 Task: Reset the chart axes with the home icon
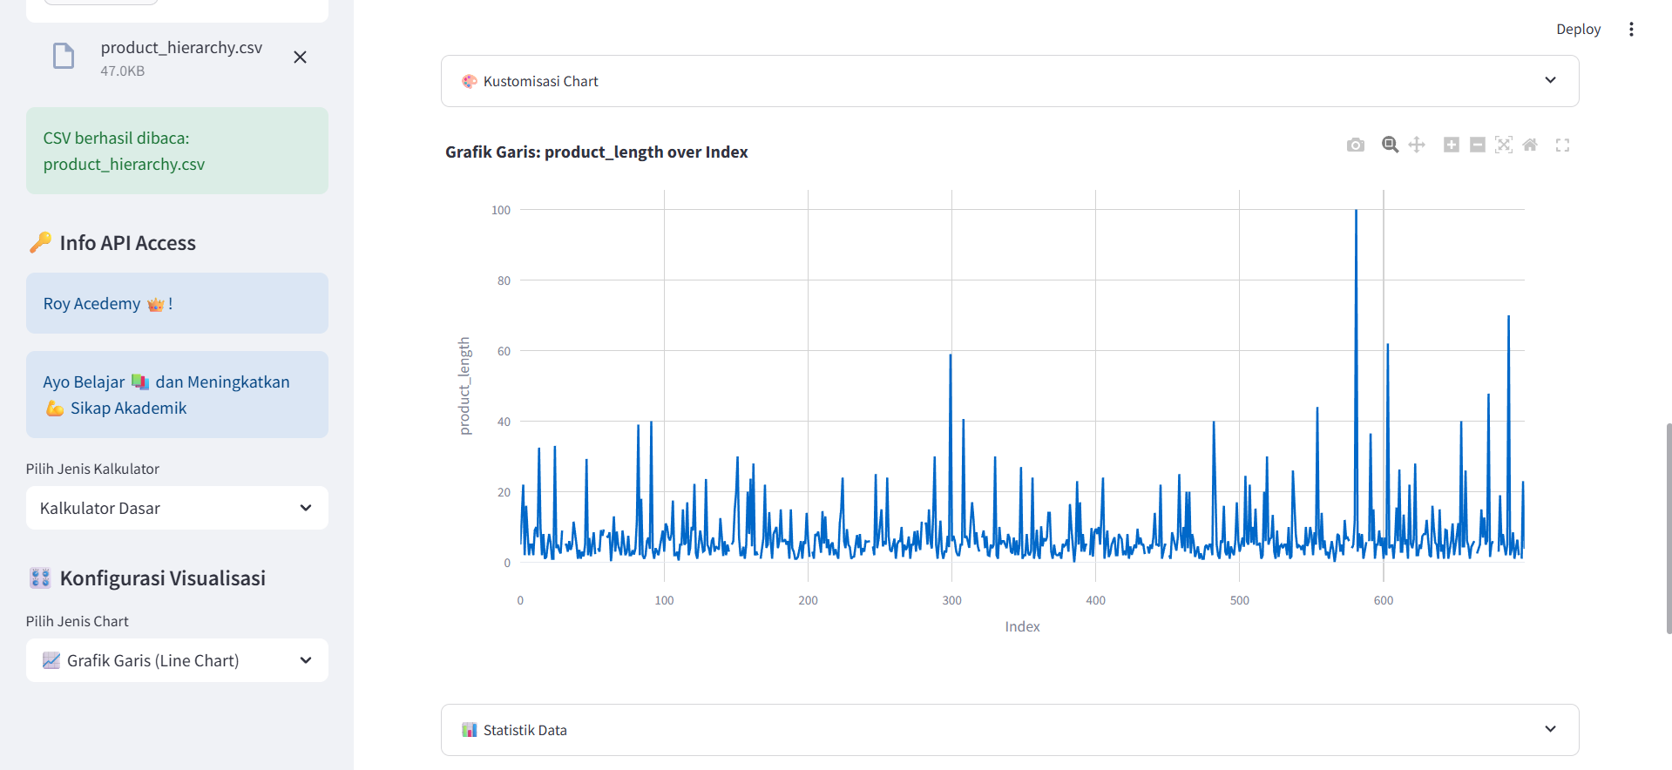coord(1530,145)
